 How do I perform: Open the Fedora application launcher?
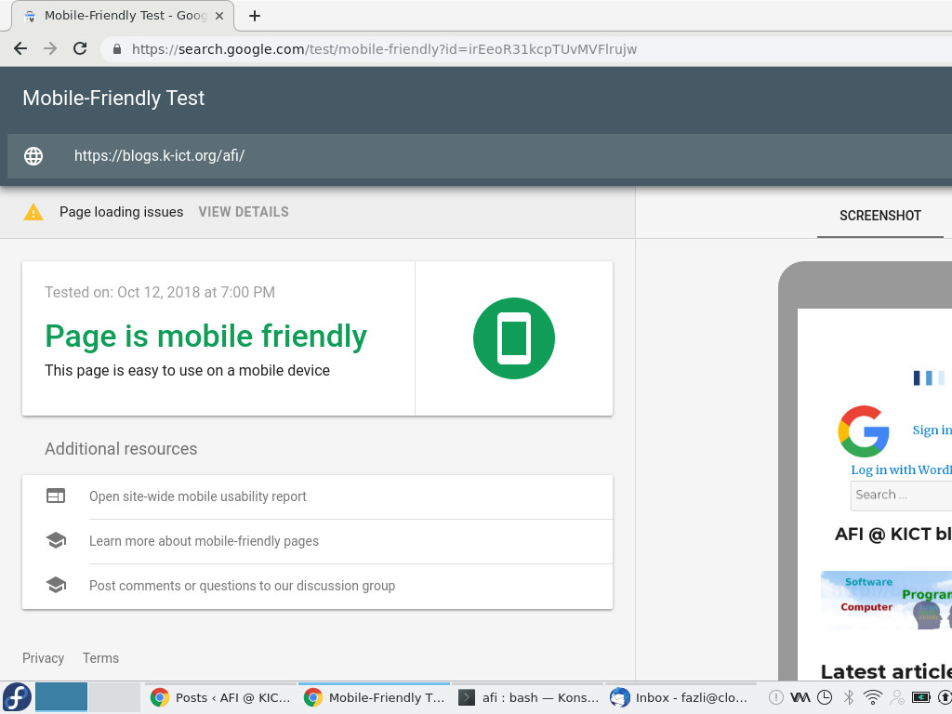(17, 697)
